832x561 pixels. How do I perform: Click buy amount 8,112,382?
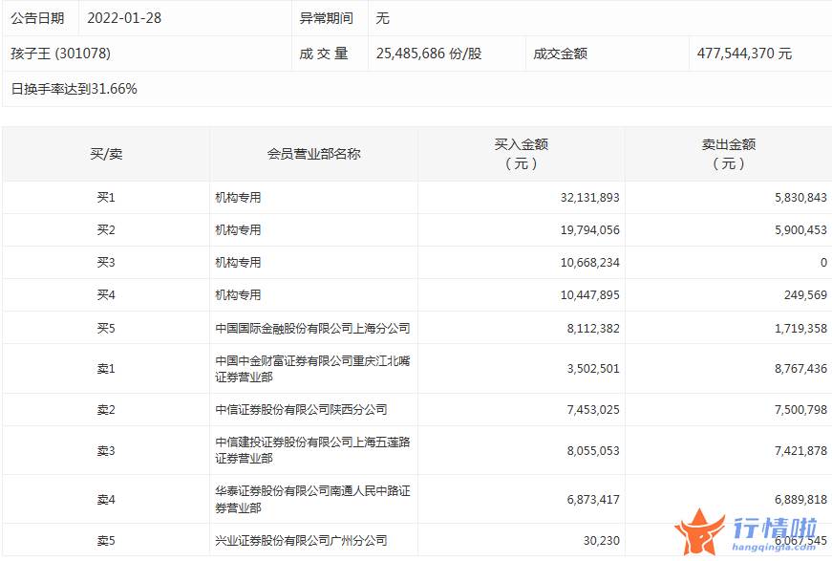(x=593, y=328)
